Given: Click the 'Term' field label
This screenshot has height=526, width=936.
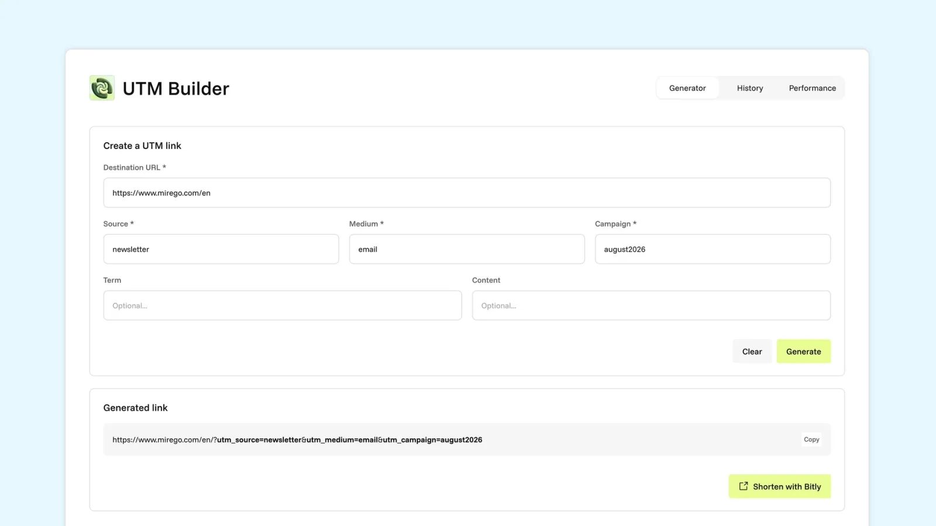Looking at the screenshot, I should tap(112, 280).
